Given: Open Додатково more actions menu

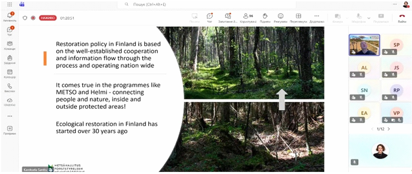Looking at the screenshot, I should (317, 18).
